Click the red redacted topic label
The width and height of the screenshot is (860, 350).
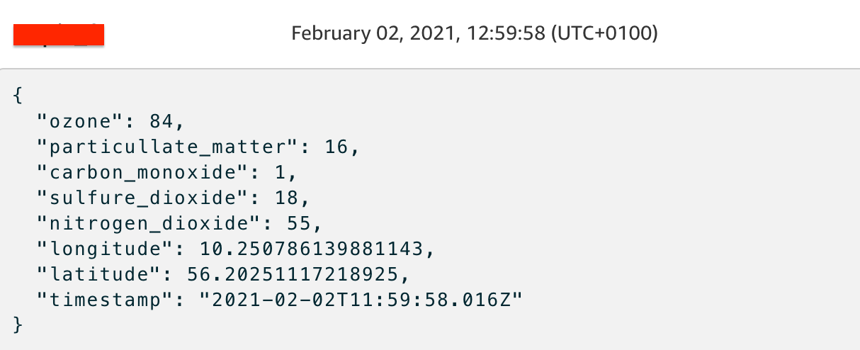pyautogui.click(x=59, y=34)
